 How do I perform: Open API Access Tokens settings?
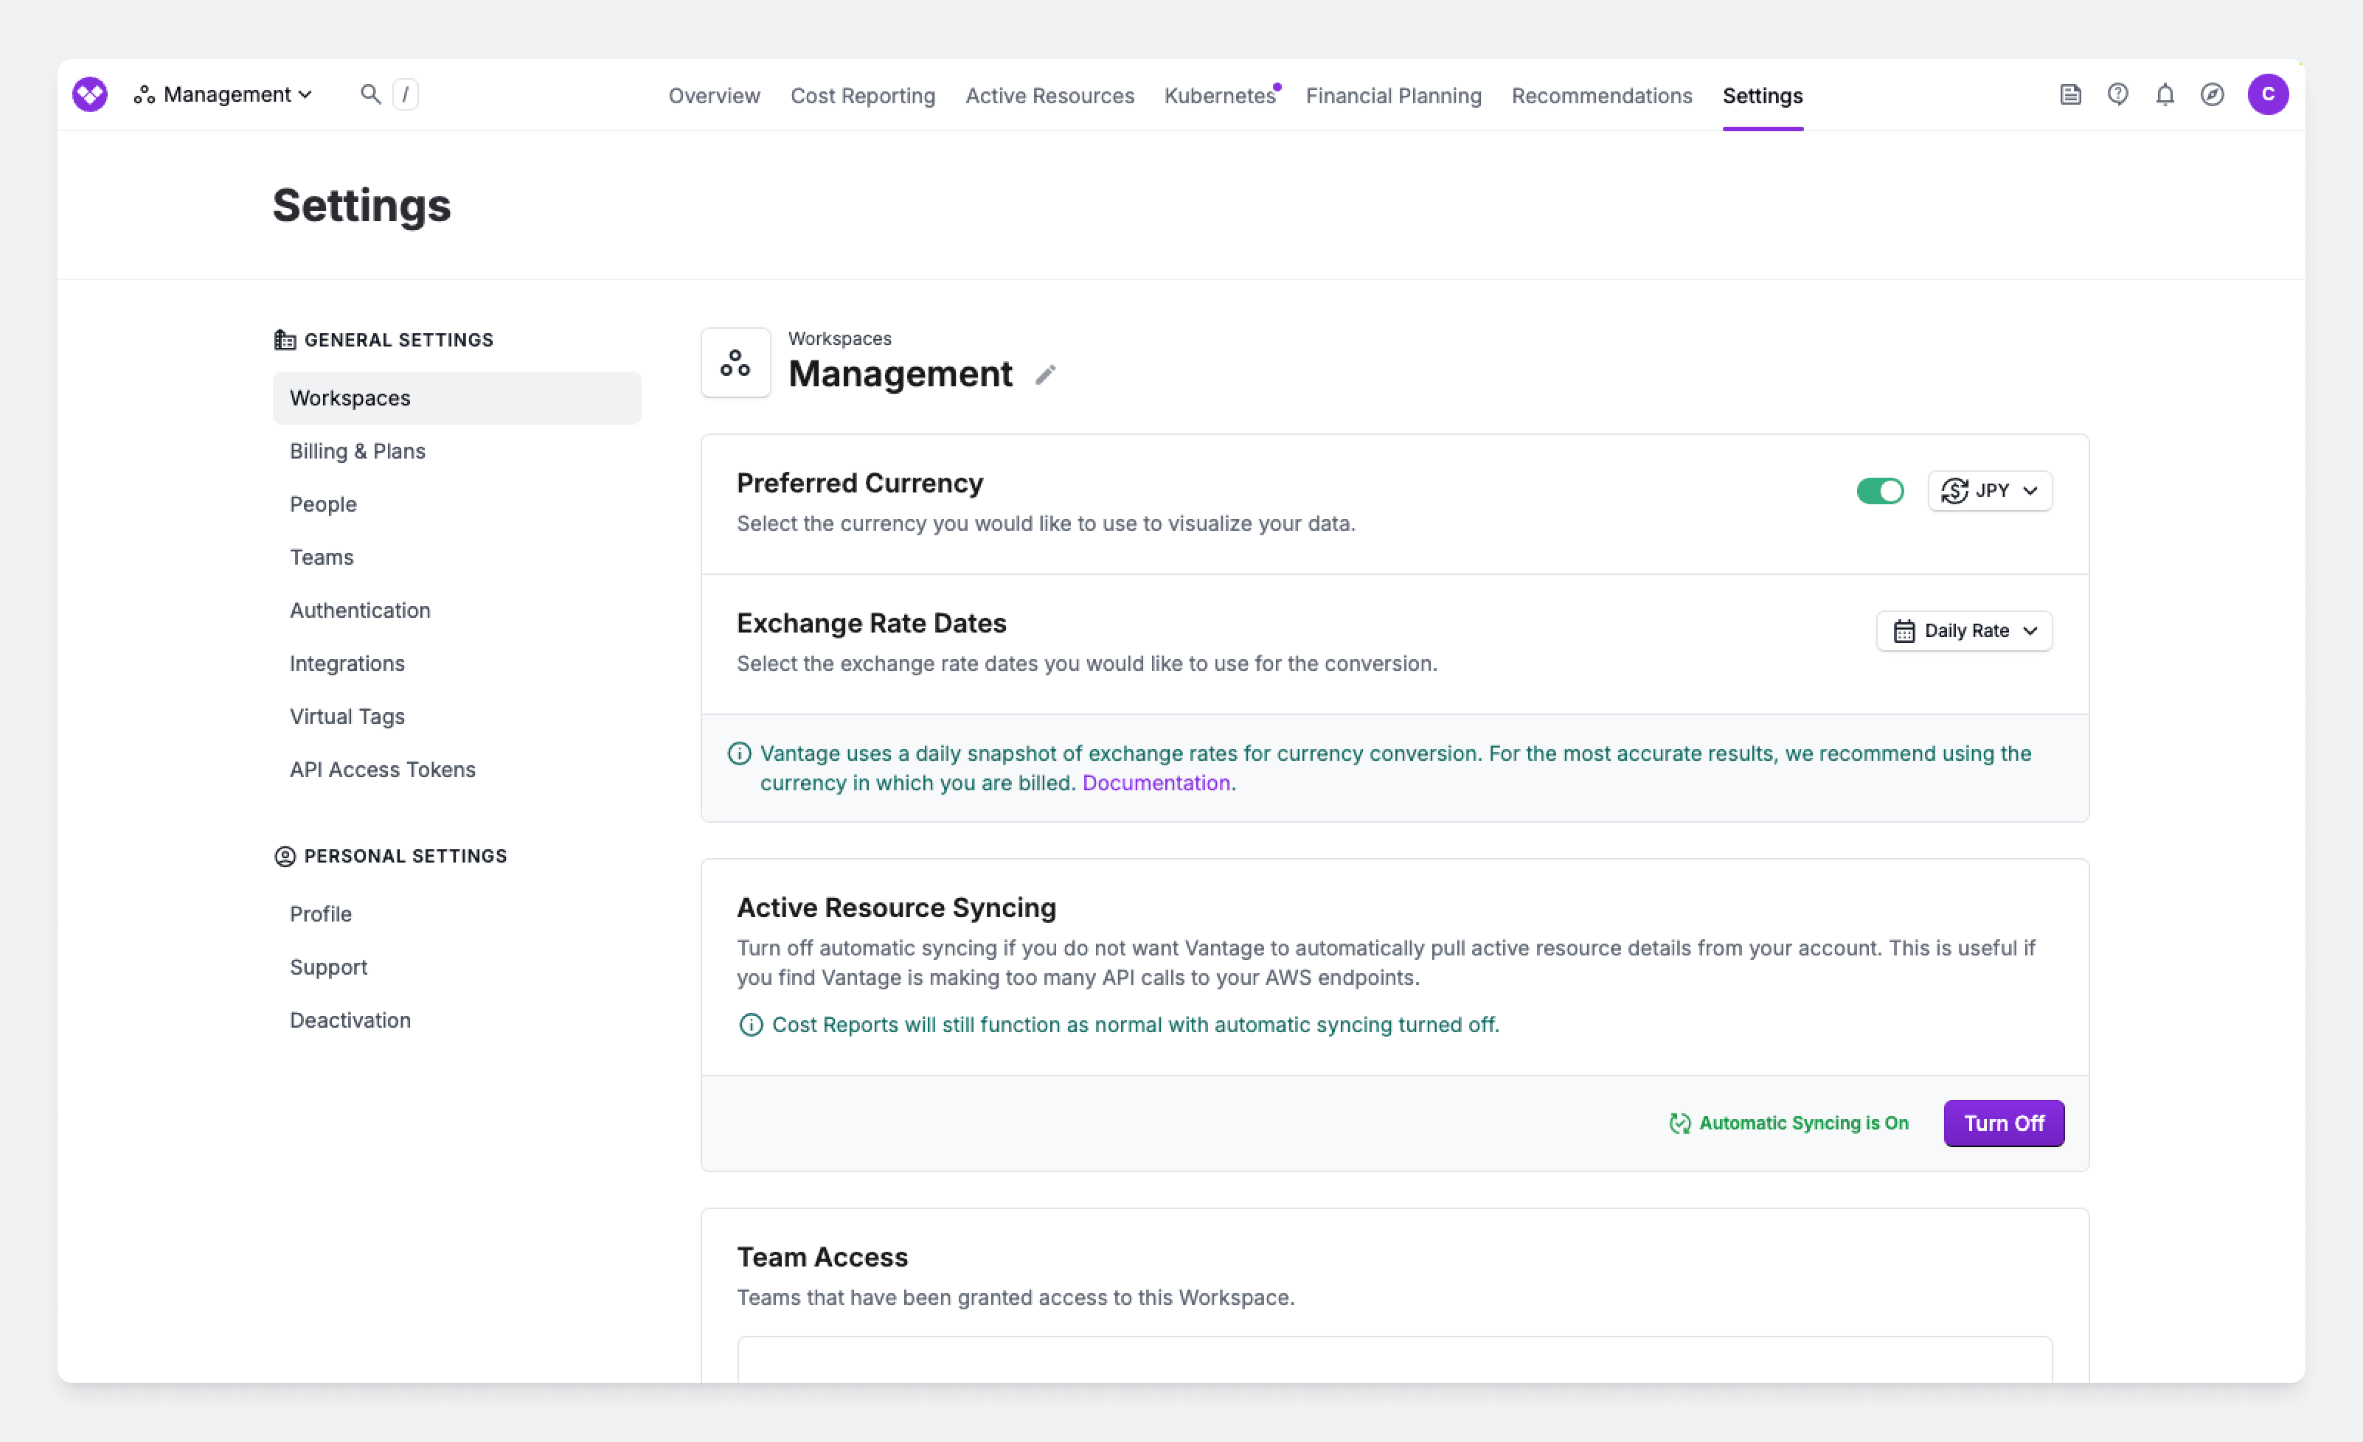tap(382, 769)
